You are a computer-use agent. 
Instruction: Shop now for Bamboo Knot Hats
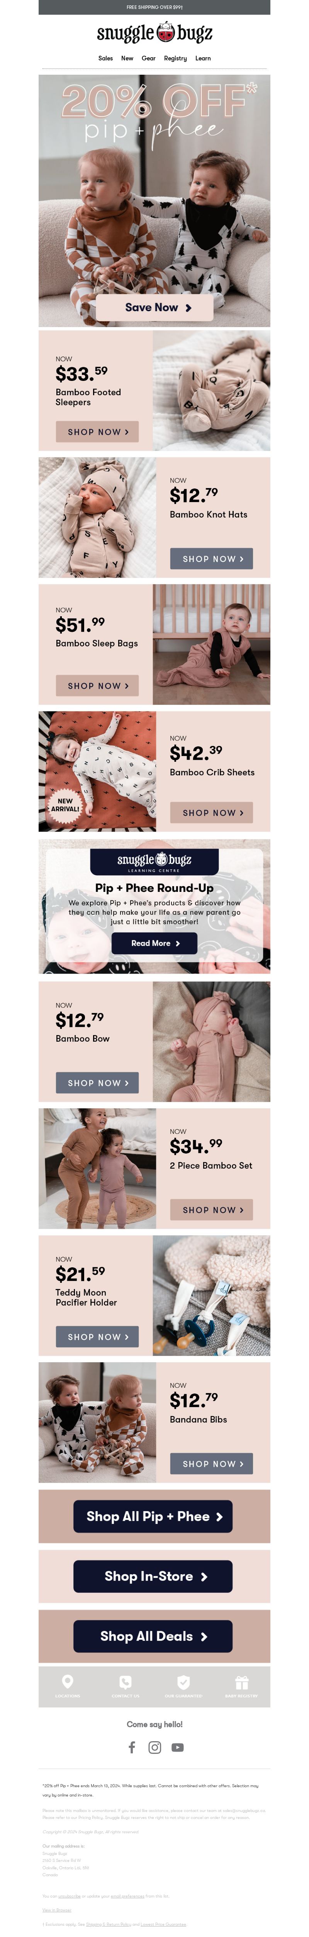212,559
